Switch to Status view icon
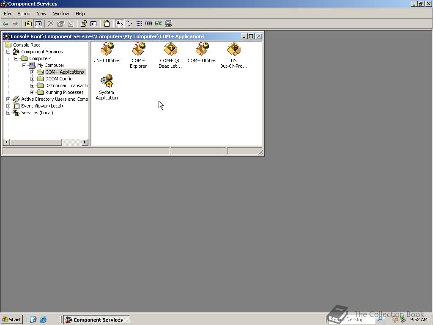This screenshot has height=325, width=433. click(x=159, y=24)
